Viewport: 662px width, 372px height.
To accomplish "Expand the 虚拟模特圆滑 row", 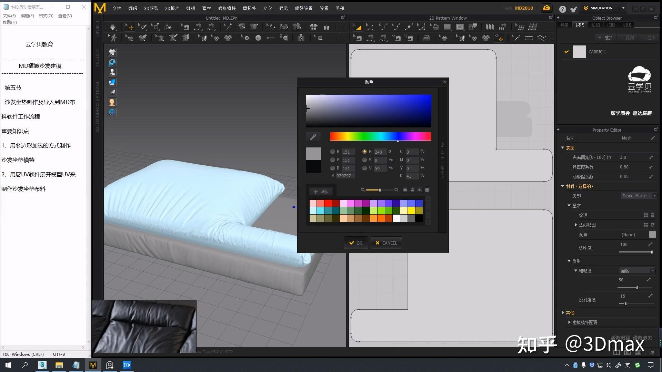I will click(x=569, y=322).
